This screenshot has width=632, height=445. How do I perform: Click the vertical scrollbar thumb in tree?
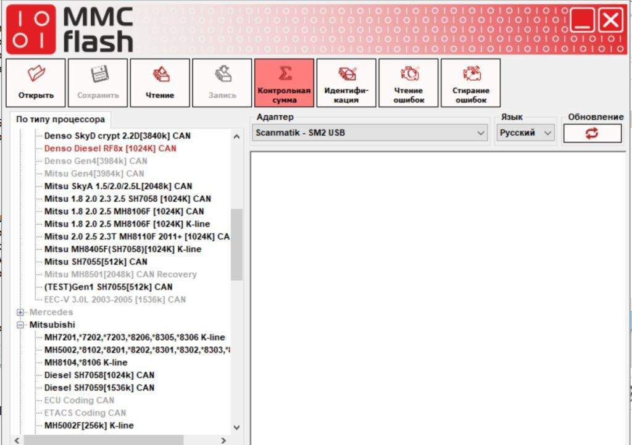(236, 244)
